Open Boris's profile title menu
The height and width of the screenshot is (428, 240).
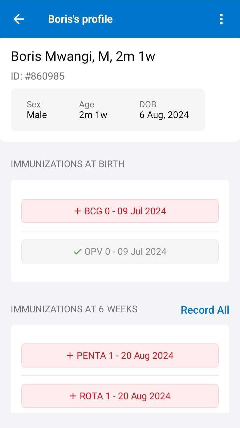pos(80,19)
